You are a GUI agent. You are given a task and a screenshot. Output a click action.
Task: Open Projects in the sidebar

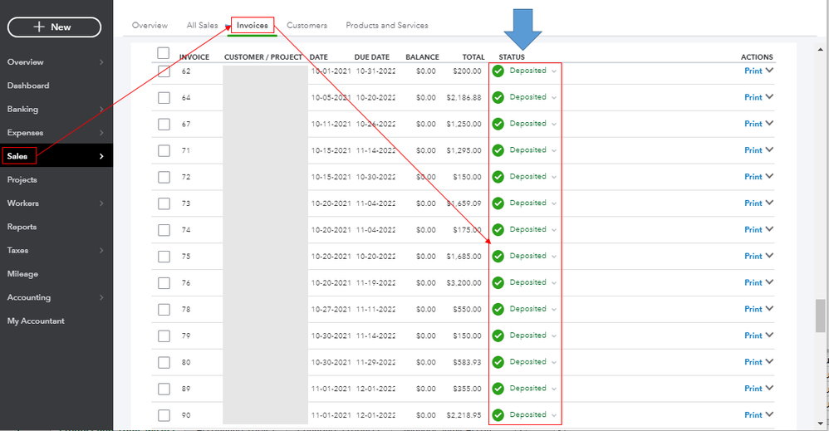[22, 180]
